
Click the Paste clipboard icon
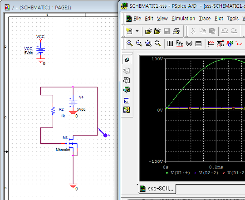coord(212,31)
